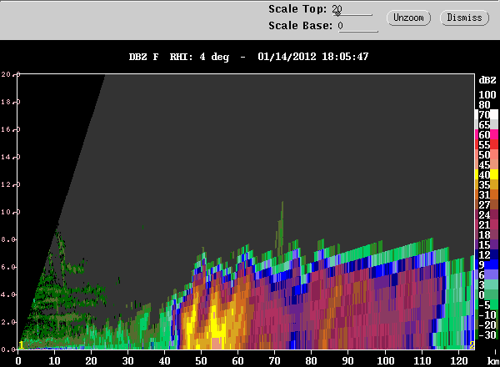The image size is (500, 367).
Task: Click the Scale Base label
Action: [x=300, y=26]
